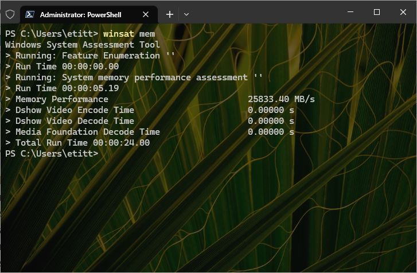The height and width of the screenshot is (273, 417).
Task: Click 'System memory performance assessment' line
Action: pos(134,77)
